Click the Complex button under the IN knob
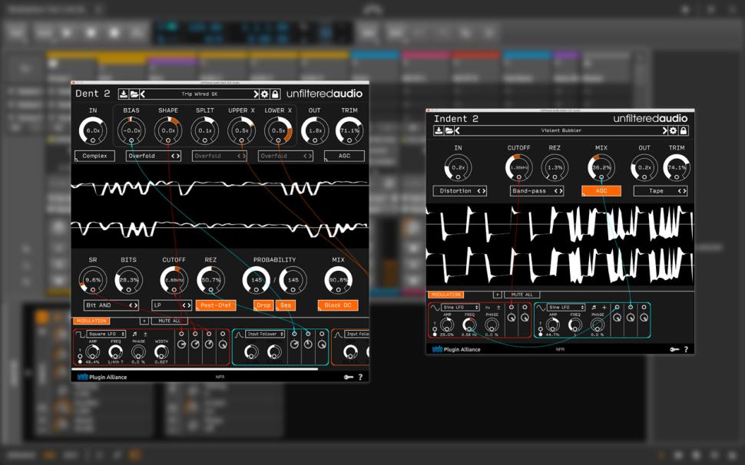Viewport: 745px width, 465px height. click(x=94, y=156)
